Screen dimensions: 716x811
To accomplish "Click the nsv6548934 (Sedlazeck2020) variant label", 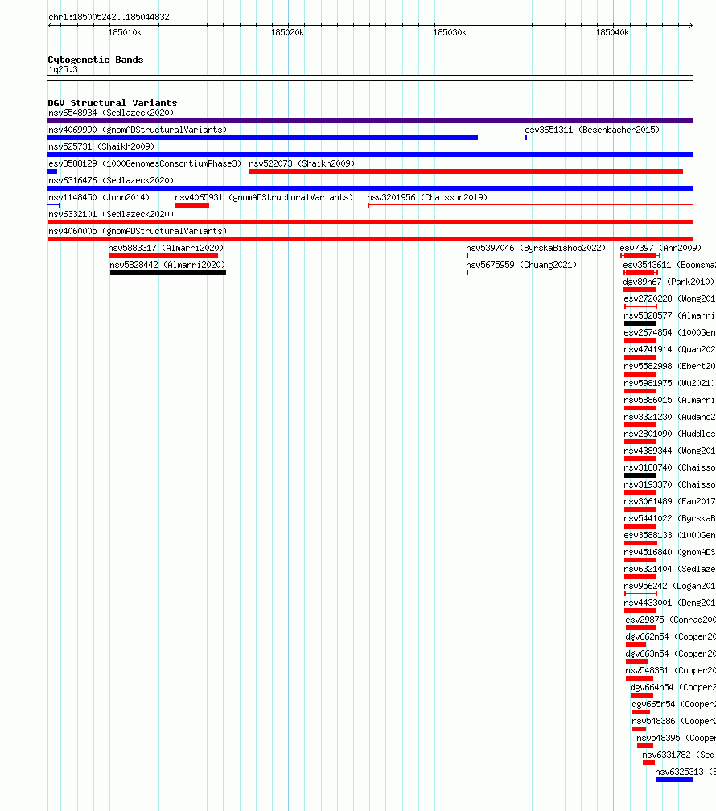I will pos(111,113).
